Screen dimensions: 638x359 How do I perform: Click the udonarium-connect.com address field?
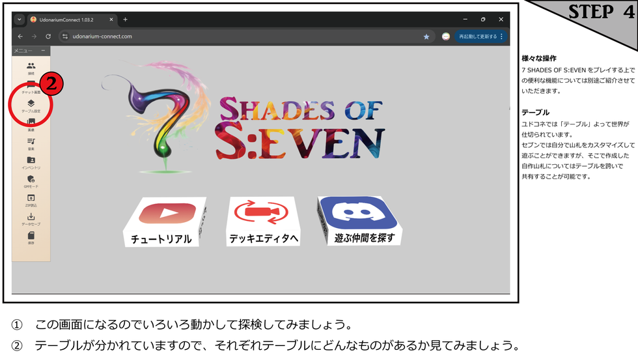point(247,36)
